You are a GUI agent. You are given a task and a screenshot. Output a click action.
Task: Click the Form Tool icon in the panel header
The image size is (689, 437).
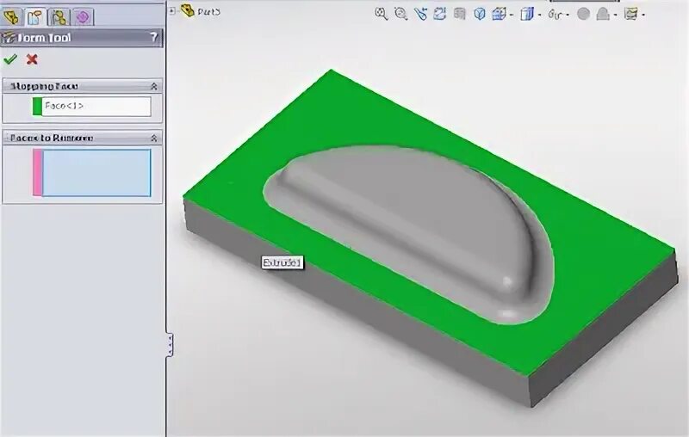[x=8, y=38]
